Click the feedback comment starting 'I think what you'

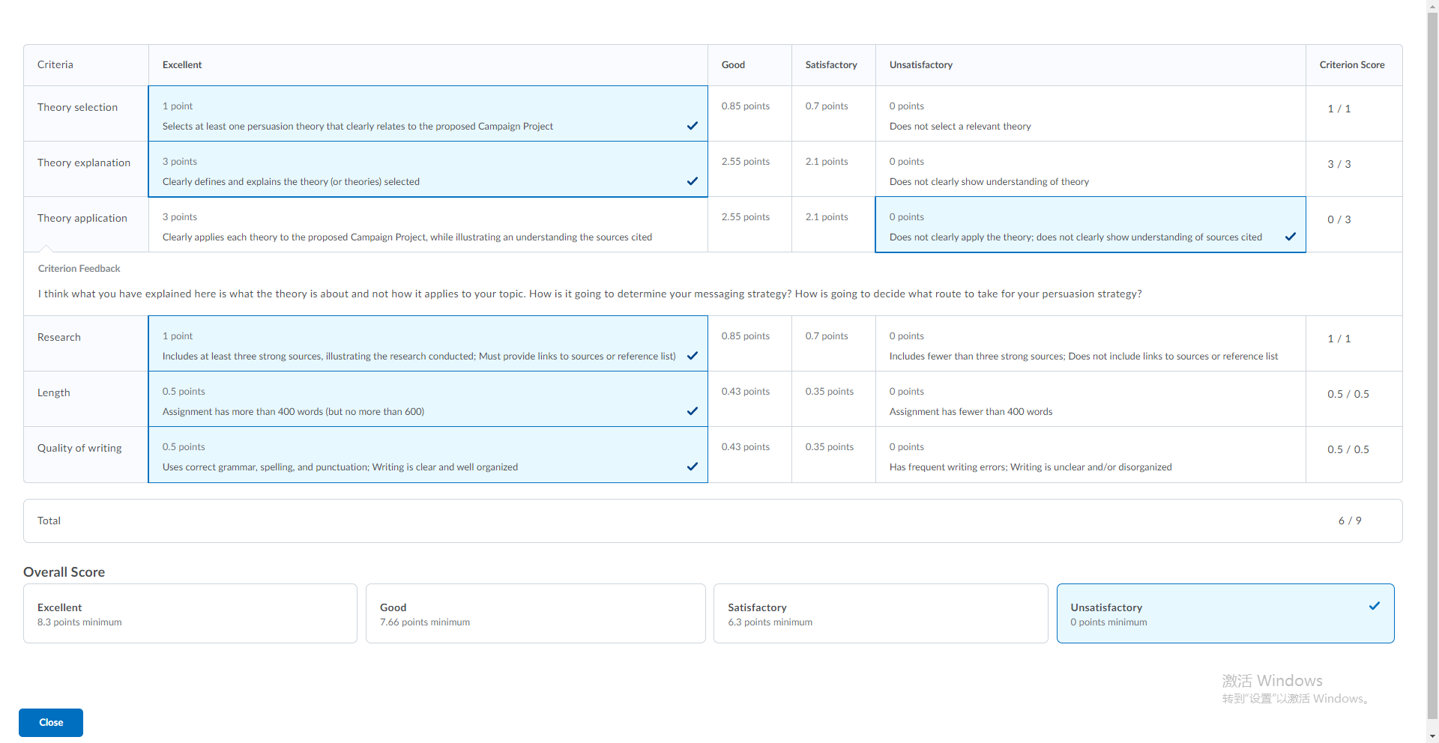[x=590, y=294]
